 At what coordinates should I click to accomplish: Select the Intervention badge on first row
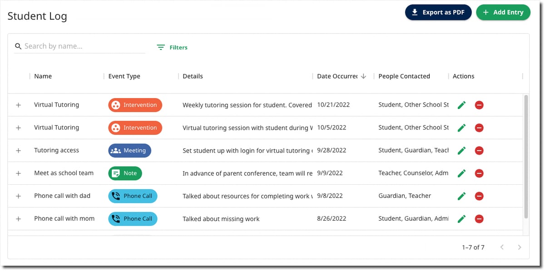click(x=135, y=105)
